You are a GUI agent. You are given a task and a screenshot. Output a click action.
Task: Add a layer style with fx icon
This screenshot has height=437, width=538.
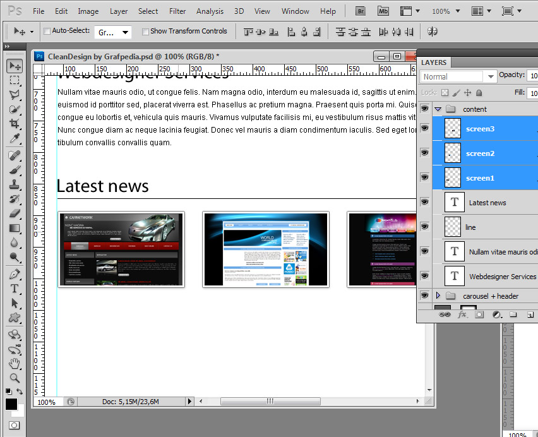pos(462,314)
